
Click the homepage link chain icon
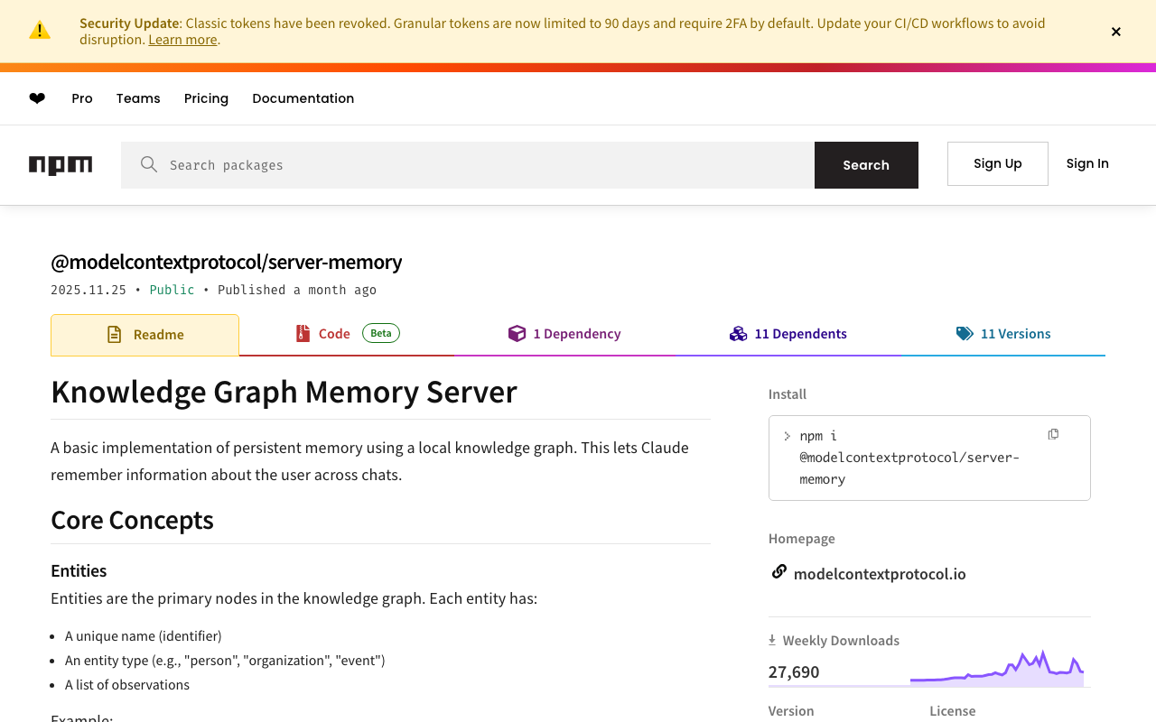click(778, 572)
